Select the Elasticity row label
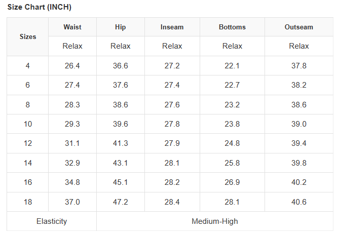 click(52, 221)
